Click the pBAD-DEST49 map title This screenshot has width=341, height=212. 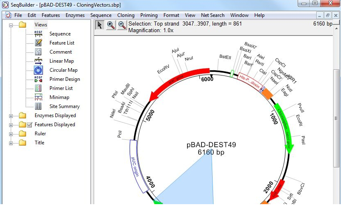(211, 145)
